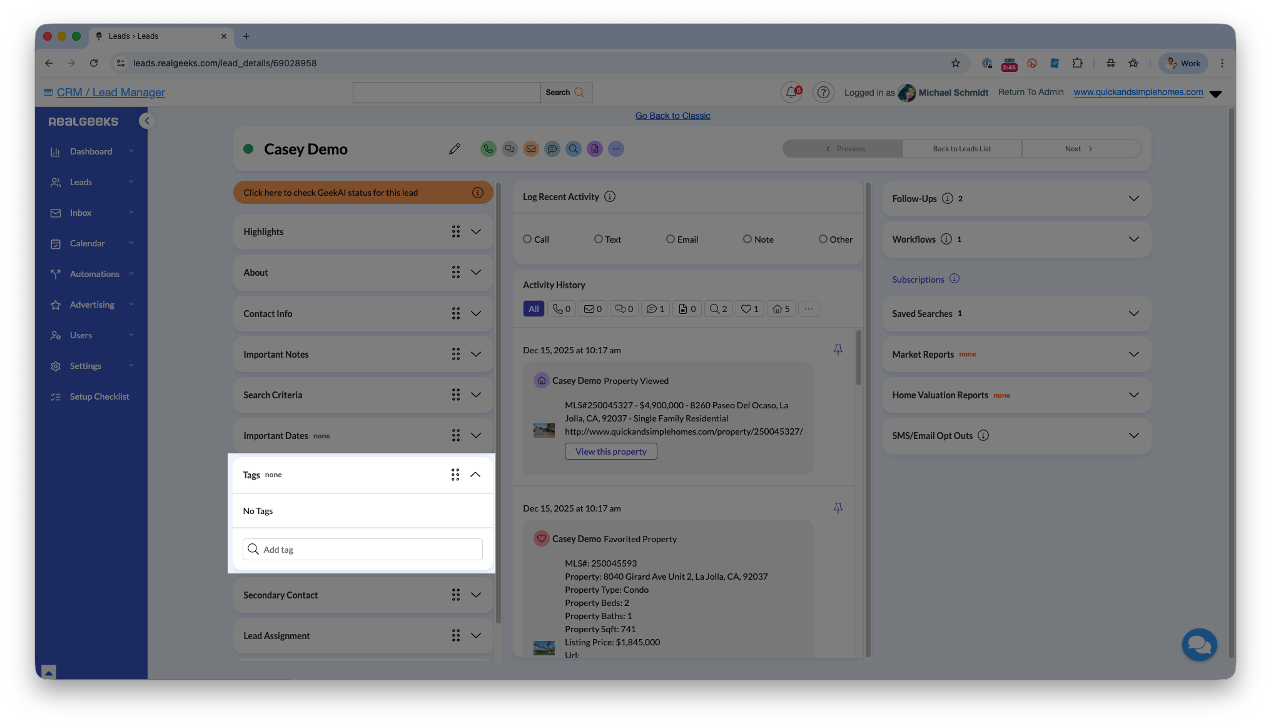
Task: Click the orange email envelope icon
Action: coord(530,149)
